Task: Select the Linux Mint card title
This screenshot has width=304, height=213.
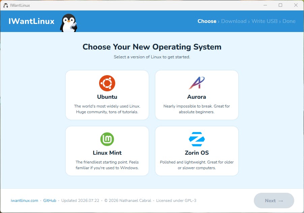Action: coord(107,153)
